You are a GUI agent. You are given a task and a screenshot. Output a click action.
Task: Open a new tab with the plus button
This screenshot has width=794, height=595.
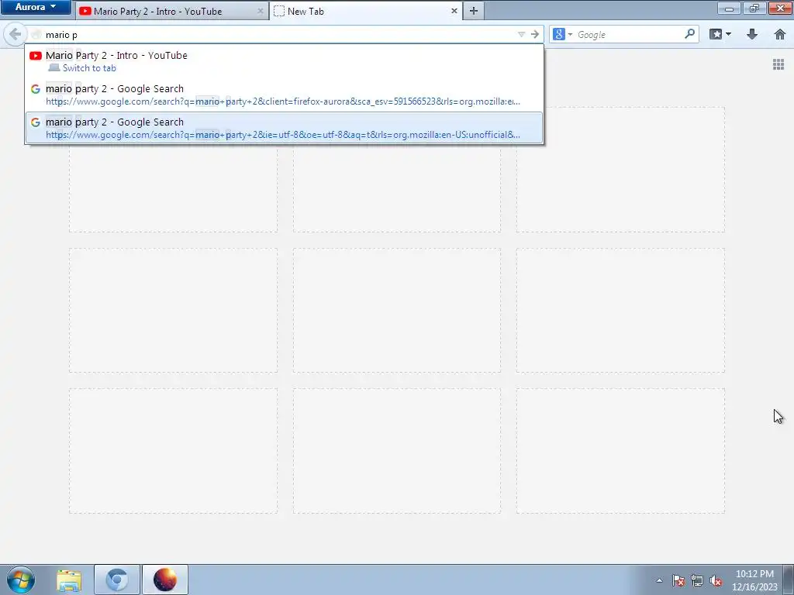click(474, 11)
